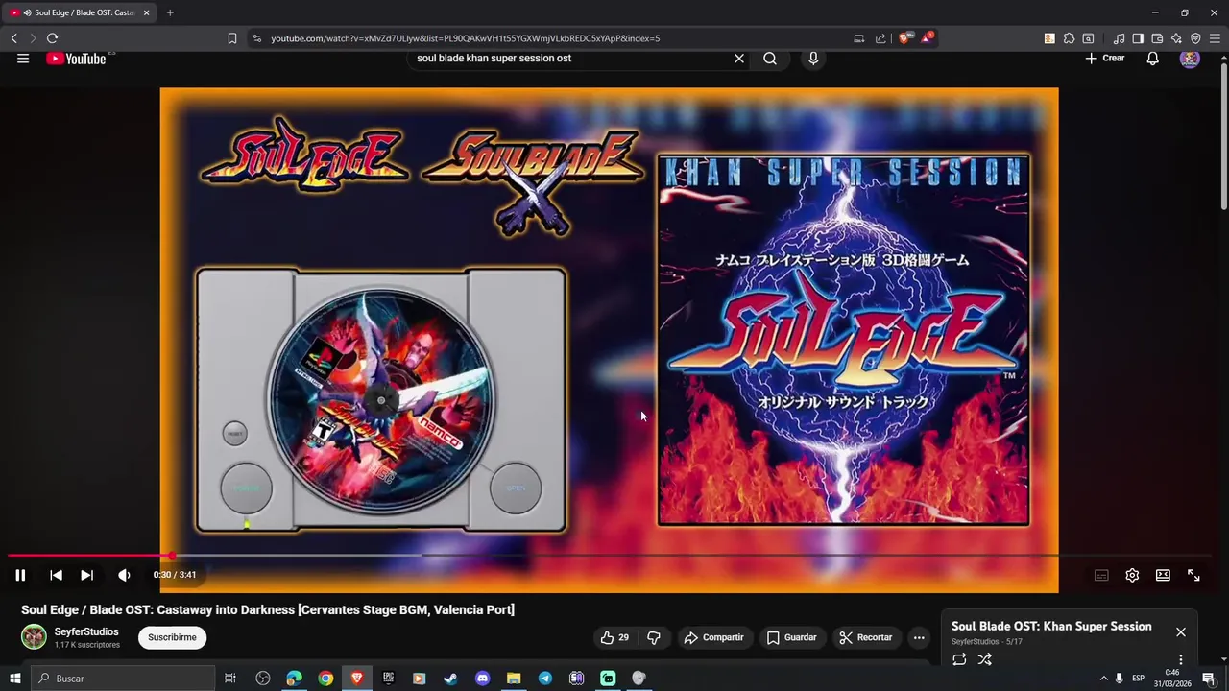Open the YouTube guide hamburger menu
Viewport: 1229px width, 691px height.
point(23,59)
